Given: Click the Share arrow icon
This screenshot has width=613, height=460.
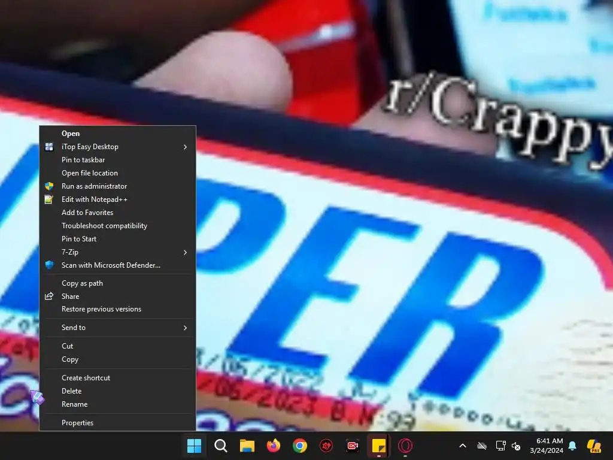Looking at the screenshot, I should [x=49, y=296].
